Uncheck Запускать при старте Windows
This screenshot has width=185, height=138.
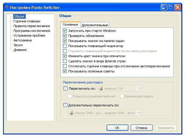point(65,31)
